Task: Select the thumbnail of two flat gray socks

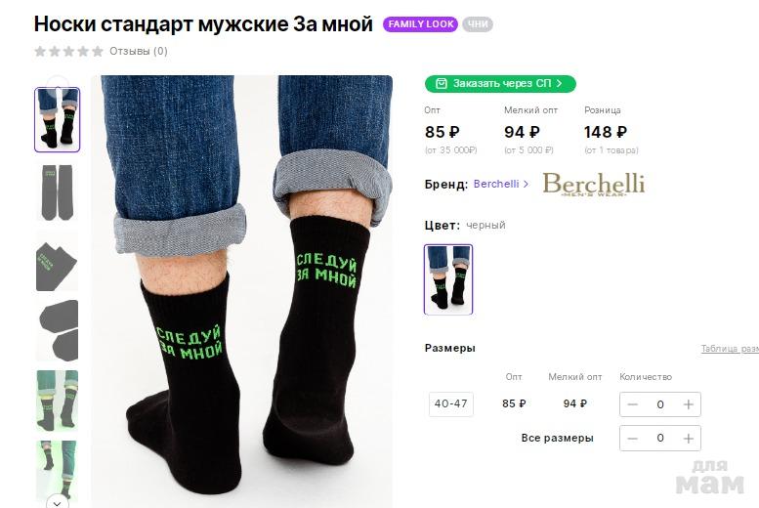Action: [x=57, y=192]
